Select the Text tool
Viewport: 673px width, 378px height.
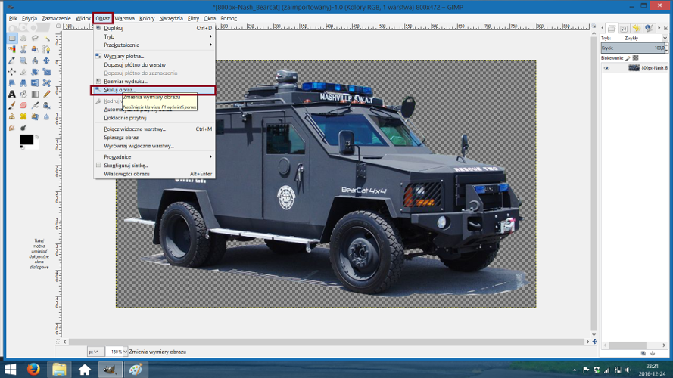click(12, 94)
